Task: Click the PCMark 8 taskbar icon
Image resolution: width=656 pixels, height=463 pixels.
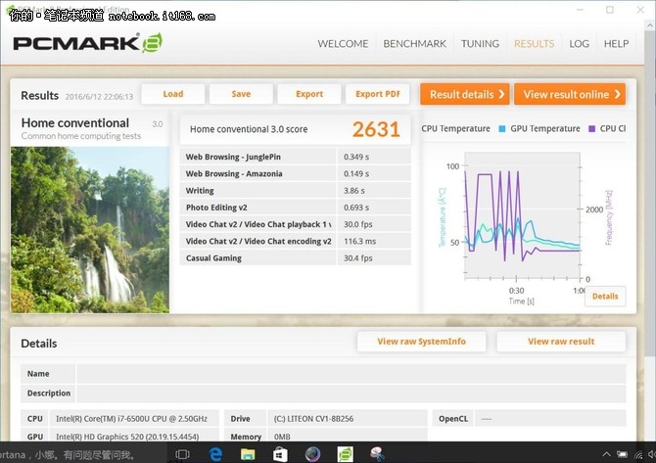Action: coord(346,454)
